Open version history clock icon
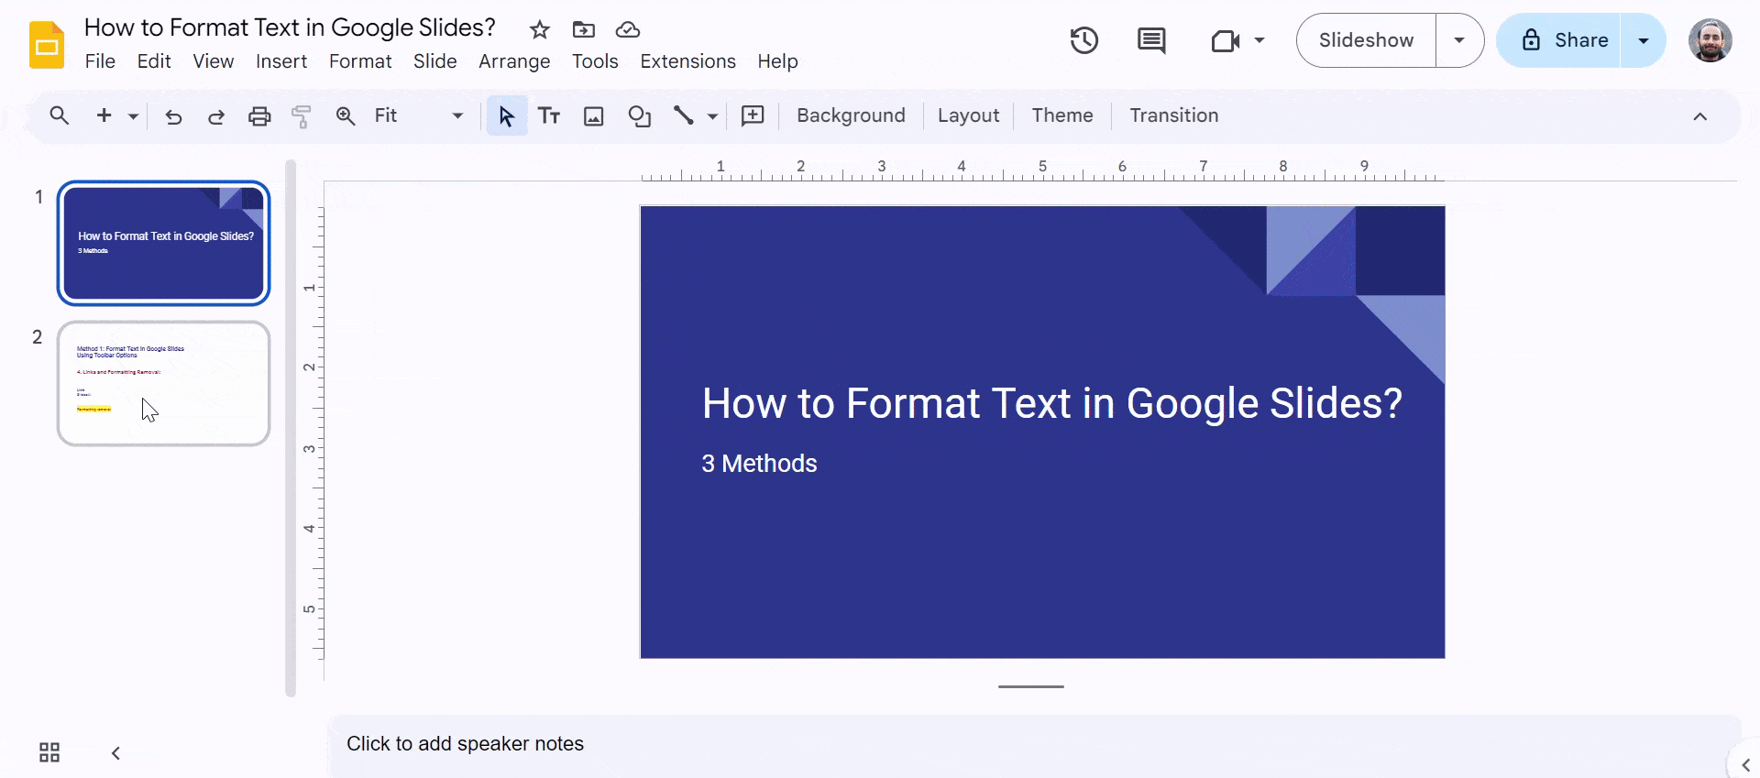The image size is (1760, 778). tap(1083, 40)
